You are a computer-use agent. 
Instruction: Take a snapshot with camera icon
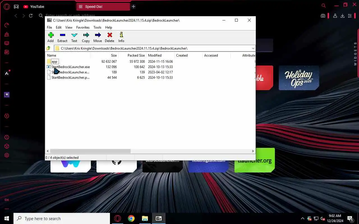(x=323, y=16)
